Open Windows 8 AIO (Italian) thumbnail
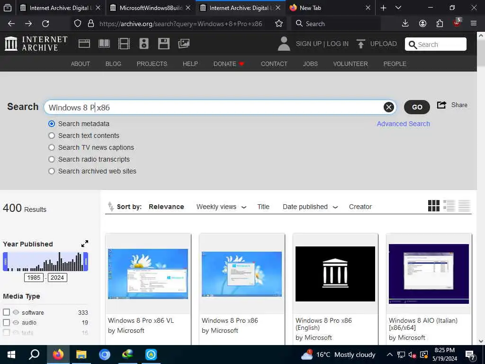Screen dimensions: 485x364 coord(429,274)
